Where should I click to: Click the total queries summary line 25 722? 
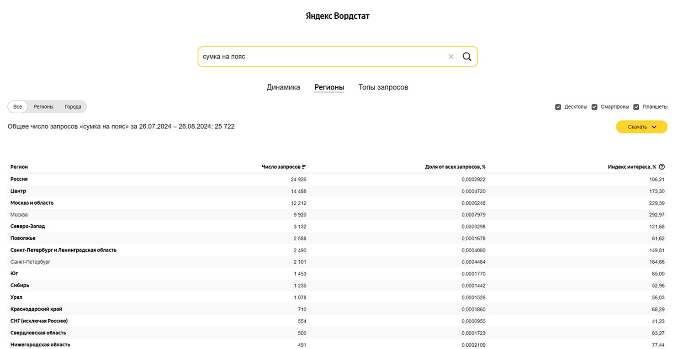121,127
